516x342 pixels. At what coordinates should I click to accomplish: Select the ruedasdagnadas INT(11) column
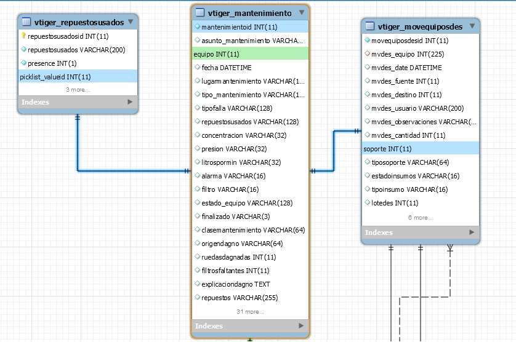point(250,257)
